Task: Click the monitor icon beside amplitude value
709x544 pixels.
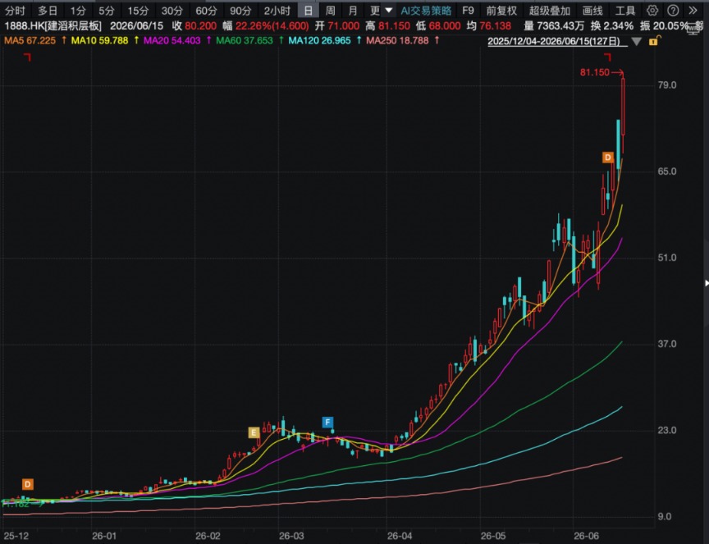Action: point(695,29)
